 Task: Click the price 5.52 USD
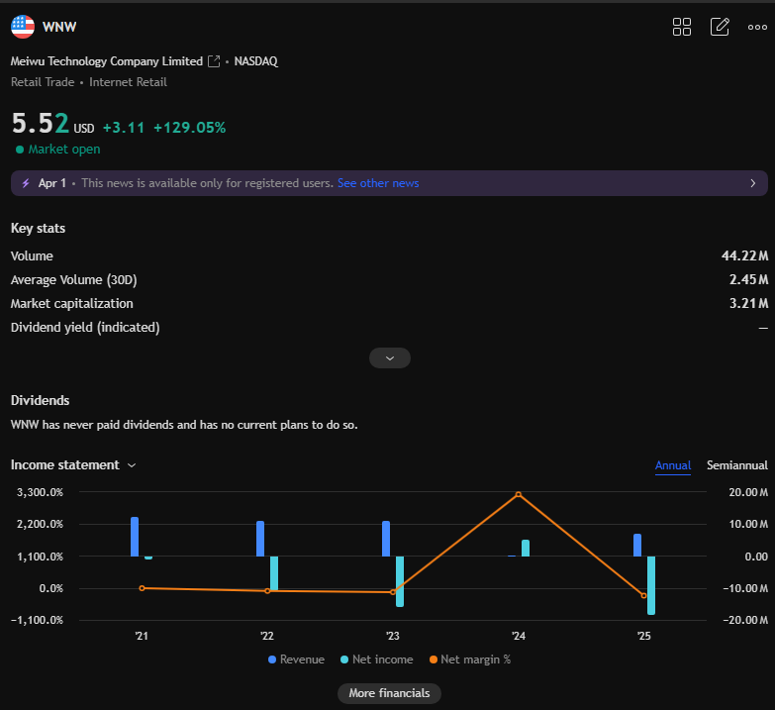[x=52, y=124]
